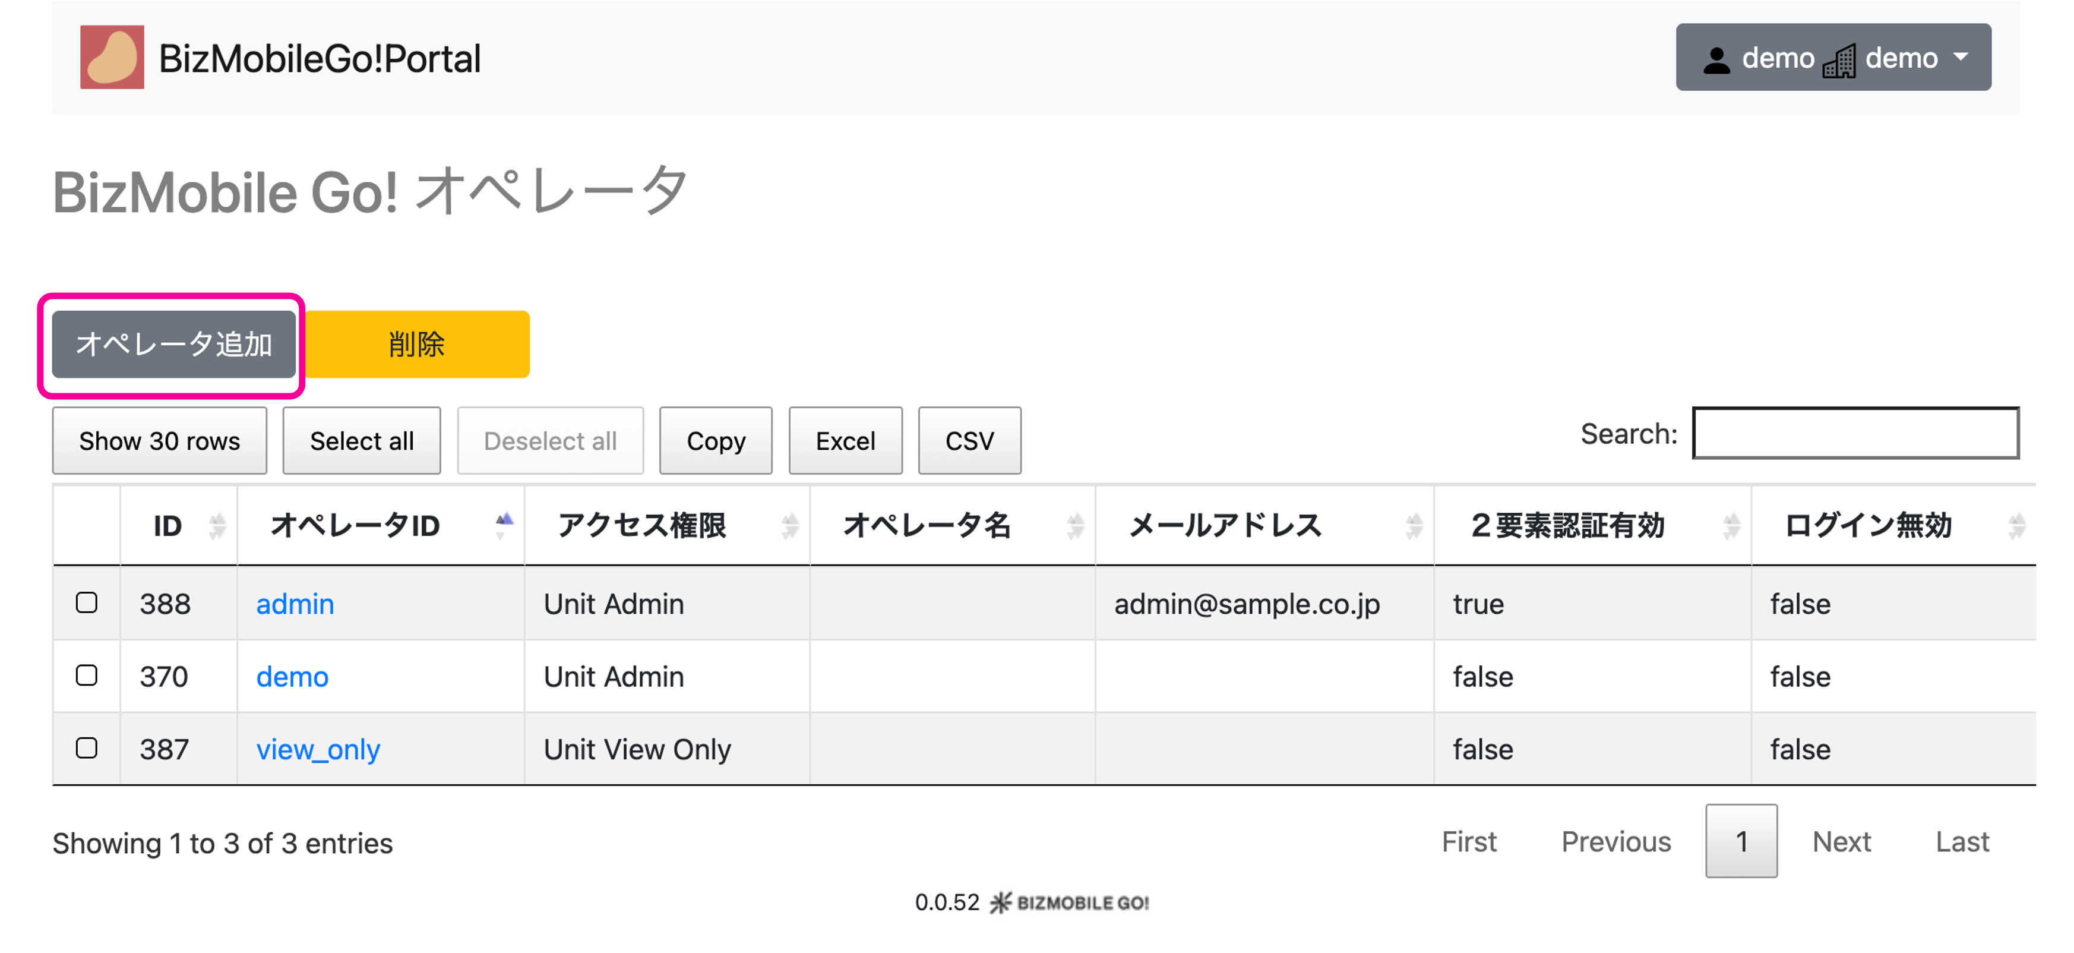Open the view_only operator link
The width and height of the screenshot is (2074, 953).
318,749
